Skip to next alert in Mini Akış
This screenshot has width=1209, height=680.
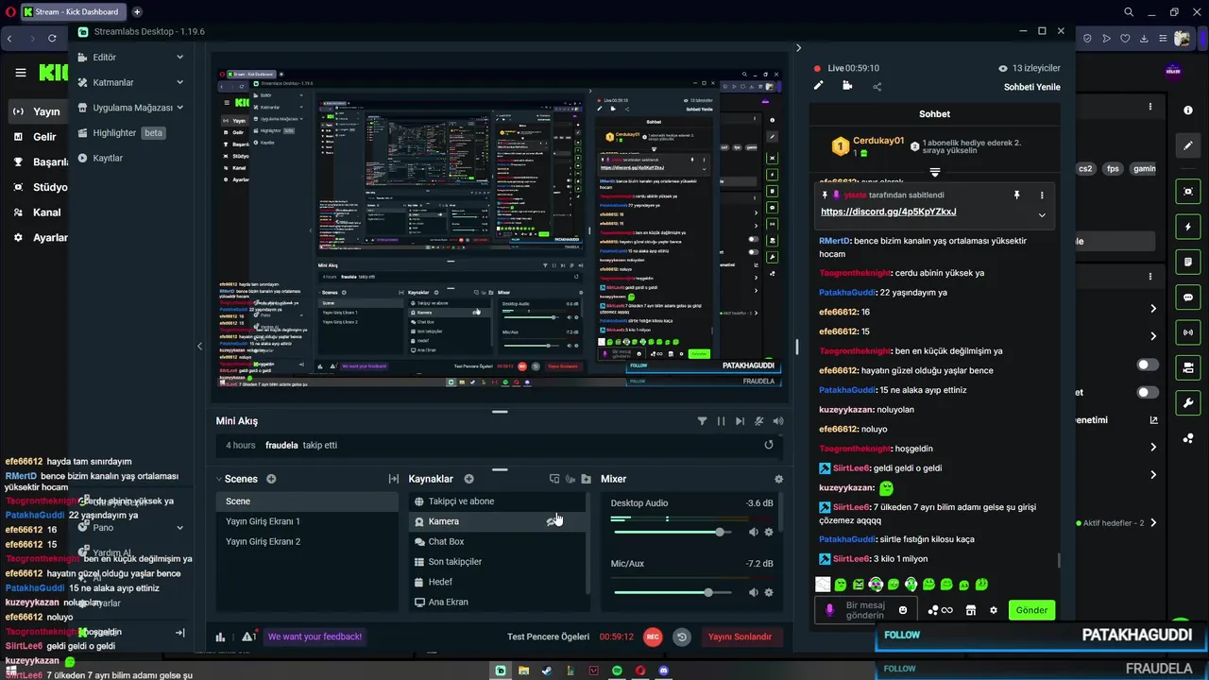pos(740,421)
